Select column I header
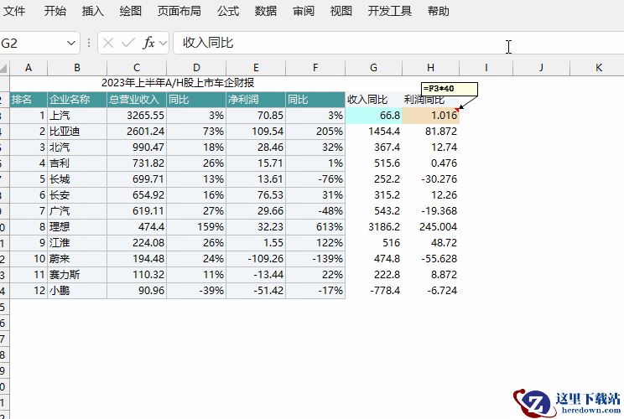 click(x=486, y=68)
